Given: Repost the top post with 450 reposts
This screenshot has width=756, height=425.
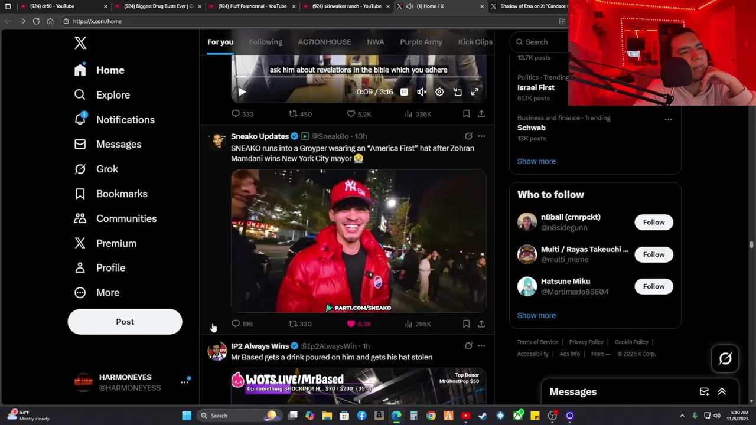Looking at the screenshot, I should [300, 114].
